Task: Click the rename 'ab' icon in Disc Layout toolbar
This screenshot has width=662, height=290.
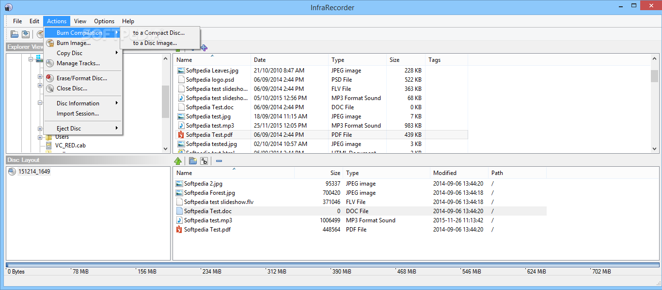Action: pyautogui.click(x=204, y=161)
